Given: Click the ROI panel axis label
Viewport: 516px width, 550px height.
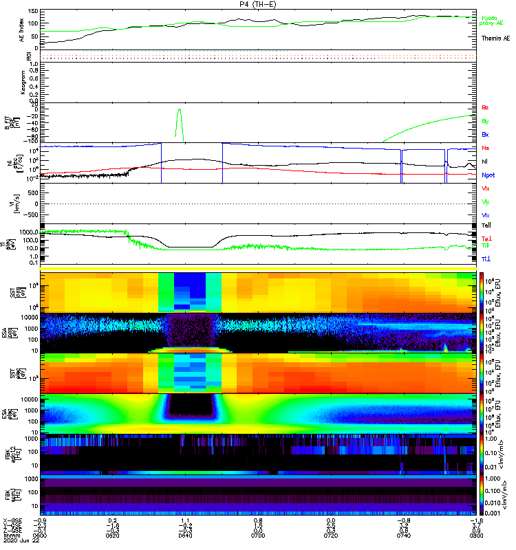Looking at the screenshot, I should coord(29,56).
